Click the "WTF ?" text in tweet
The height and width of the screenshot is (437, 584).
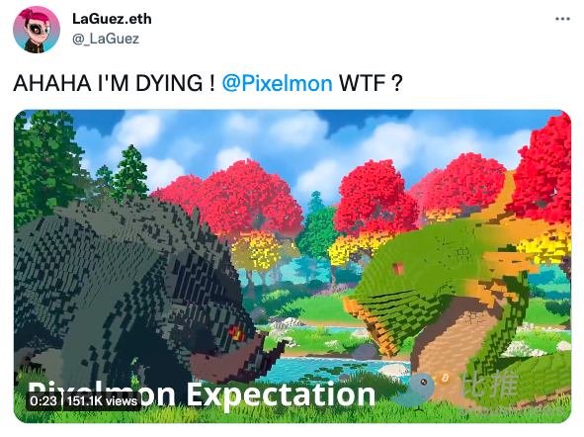371,83
